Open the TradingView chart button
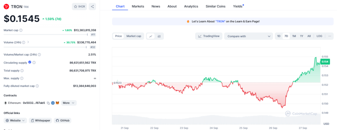 (x=209, y=36)
